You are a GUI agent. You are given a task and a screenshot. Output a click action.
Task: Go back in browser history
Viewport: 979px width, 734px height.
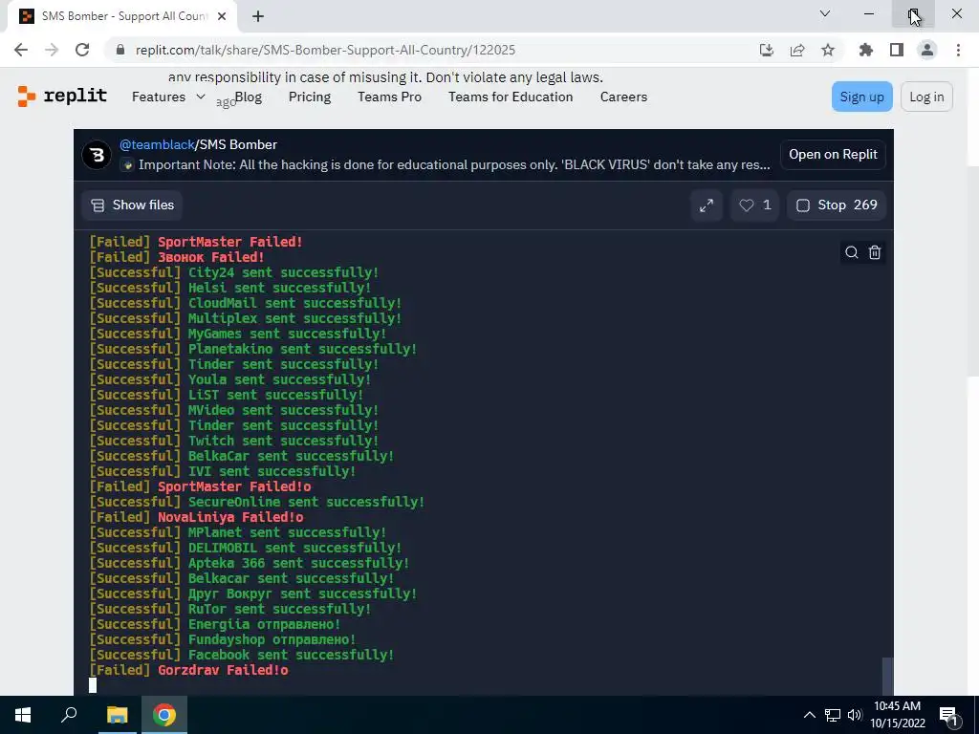coord(21,50)
